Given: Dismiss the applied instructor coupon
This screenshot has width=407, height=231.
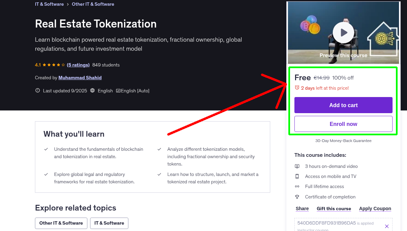Looking at the screenshot, I should pyautogui.click(x=387, y=226).
